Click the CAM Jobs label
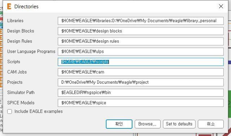The image size is (231, 136). (x=17, y=72)
